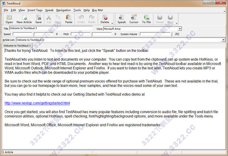Open the File menu
The width and height of the screenshot is (228, 156).
(6, 10)
